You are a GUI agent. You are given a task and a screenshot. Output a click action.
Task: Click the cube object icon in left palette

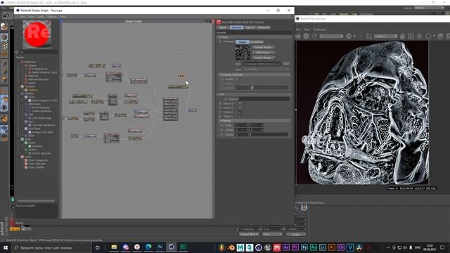tap(4, 37)
